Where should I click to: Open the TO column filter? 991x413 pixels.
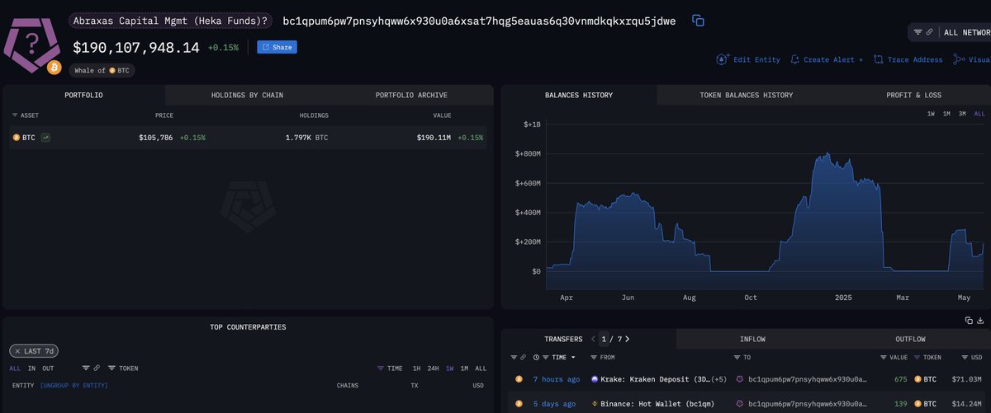pos(742,357)
